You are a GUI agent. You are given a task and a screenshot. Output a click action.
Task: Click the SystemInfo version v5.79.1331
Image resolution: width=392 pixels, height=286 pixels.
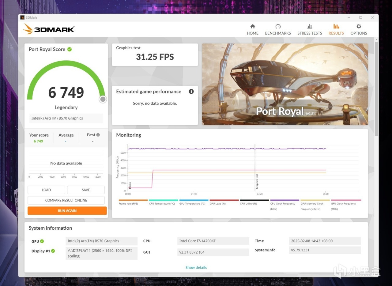(325, 250)
